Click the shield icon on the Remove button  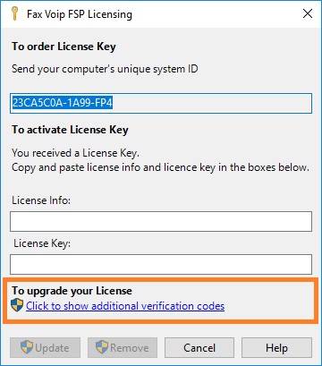coord(102,347)
